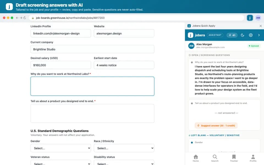The height and width of the screenshot is (165, 264).
Task: Open the AM profile avatar in browser toolbar
Action: point(258,18)
